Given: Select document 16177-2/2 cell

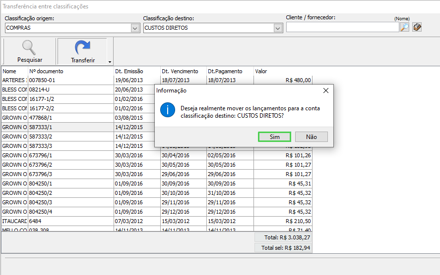Looking at the screenshot, I should 71,108.
